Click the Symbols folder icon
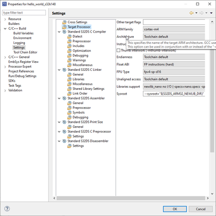The height and width of the screenshot is (216, 216). [69, 113]
